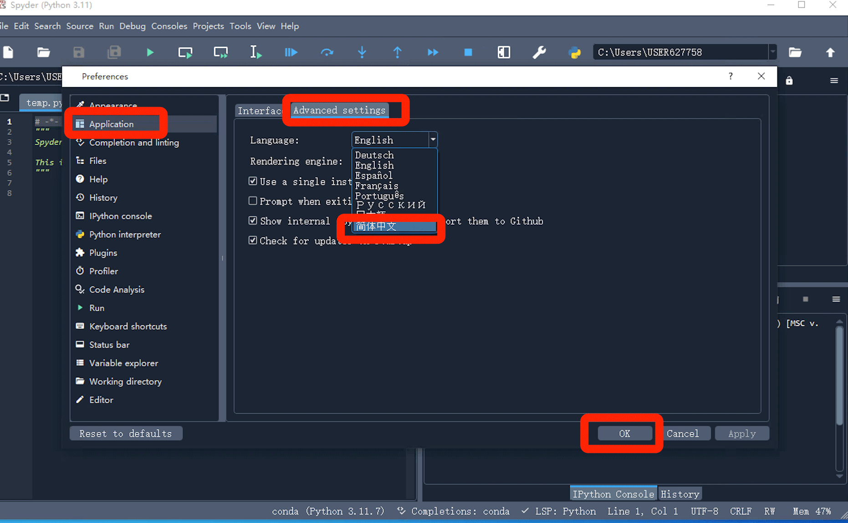Collapse the Language combo box arrow

coord(433,140)
